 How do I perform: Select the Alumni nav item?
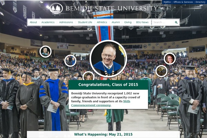click(116, 22)
